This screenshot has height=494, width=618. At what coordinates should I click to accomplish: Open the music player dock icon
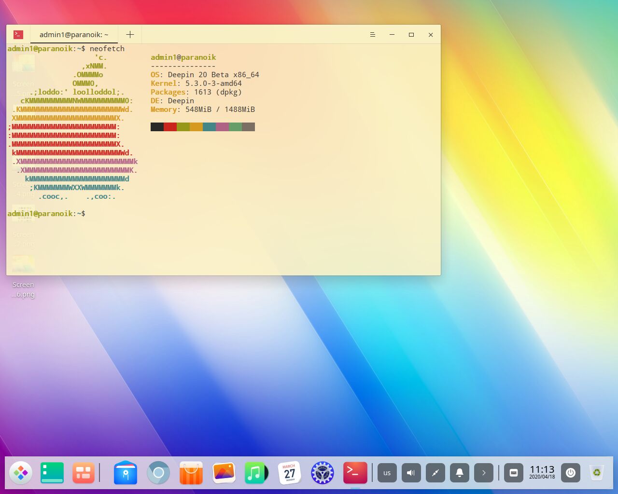256,473
